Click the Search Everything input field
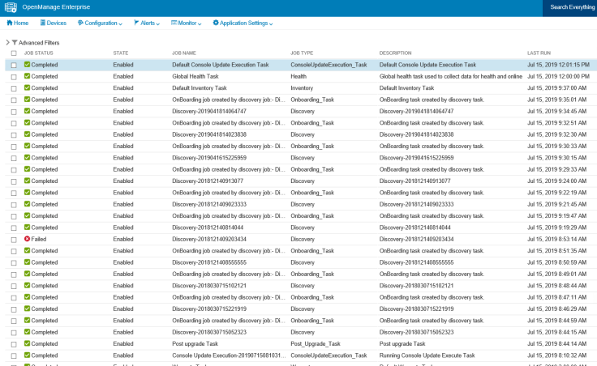Image resolution: width=597 pixels, height=366 pixels. pos(570,7)
